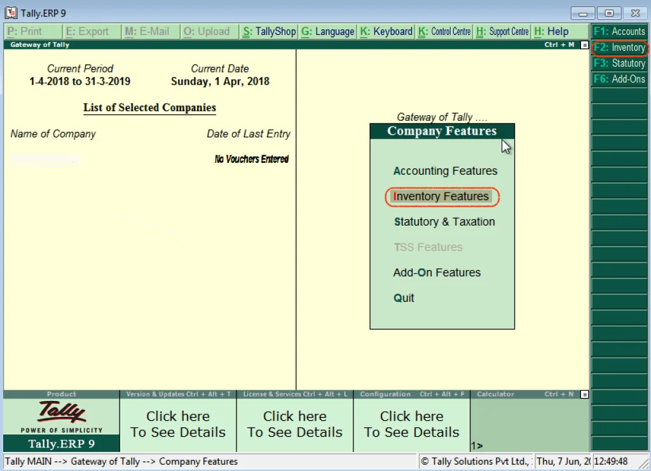Open H: Support Centre
This screenshot has height=471, width=651.
click(x=502, y=32)
